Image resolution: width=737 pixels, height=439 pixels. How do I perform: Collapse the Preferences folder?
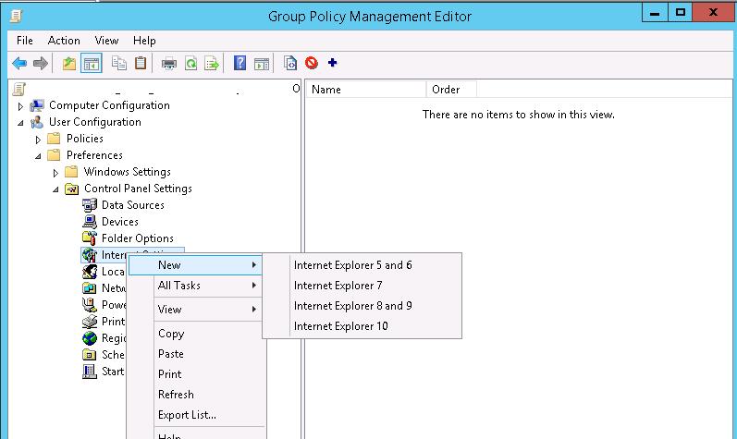(38, 156)
